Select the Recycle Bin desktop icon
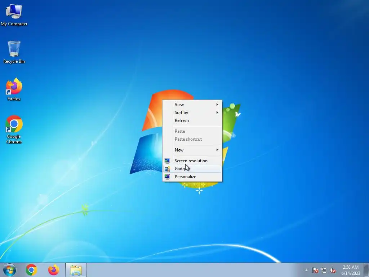This screenshot has width=369, height=277. click(14, 52)
